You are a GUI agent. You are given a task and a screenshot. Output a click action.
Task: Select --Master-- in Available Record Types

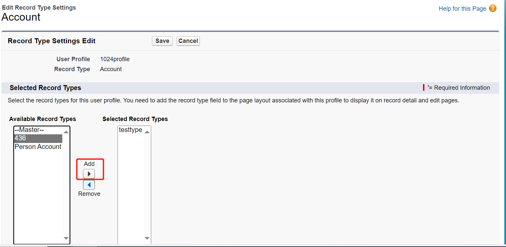click(x=29, y=130)
